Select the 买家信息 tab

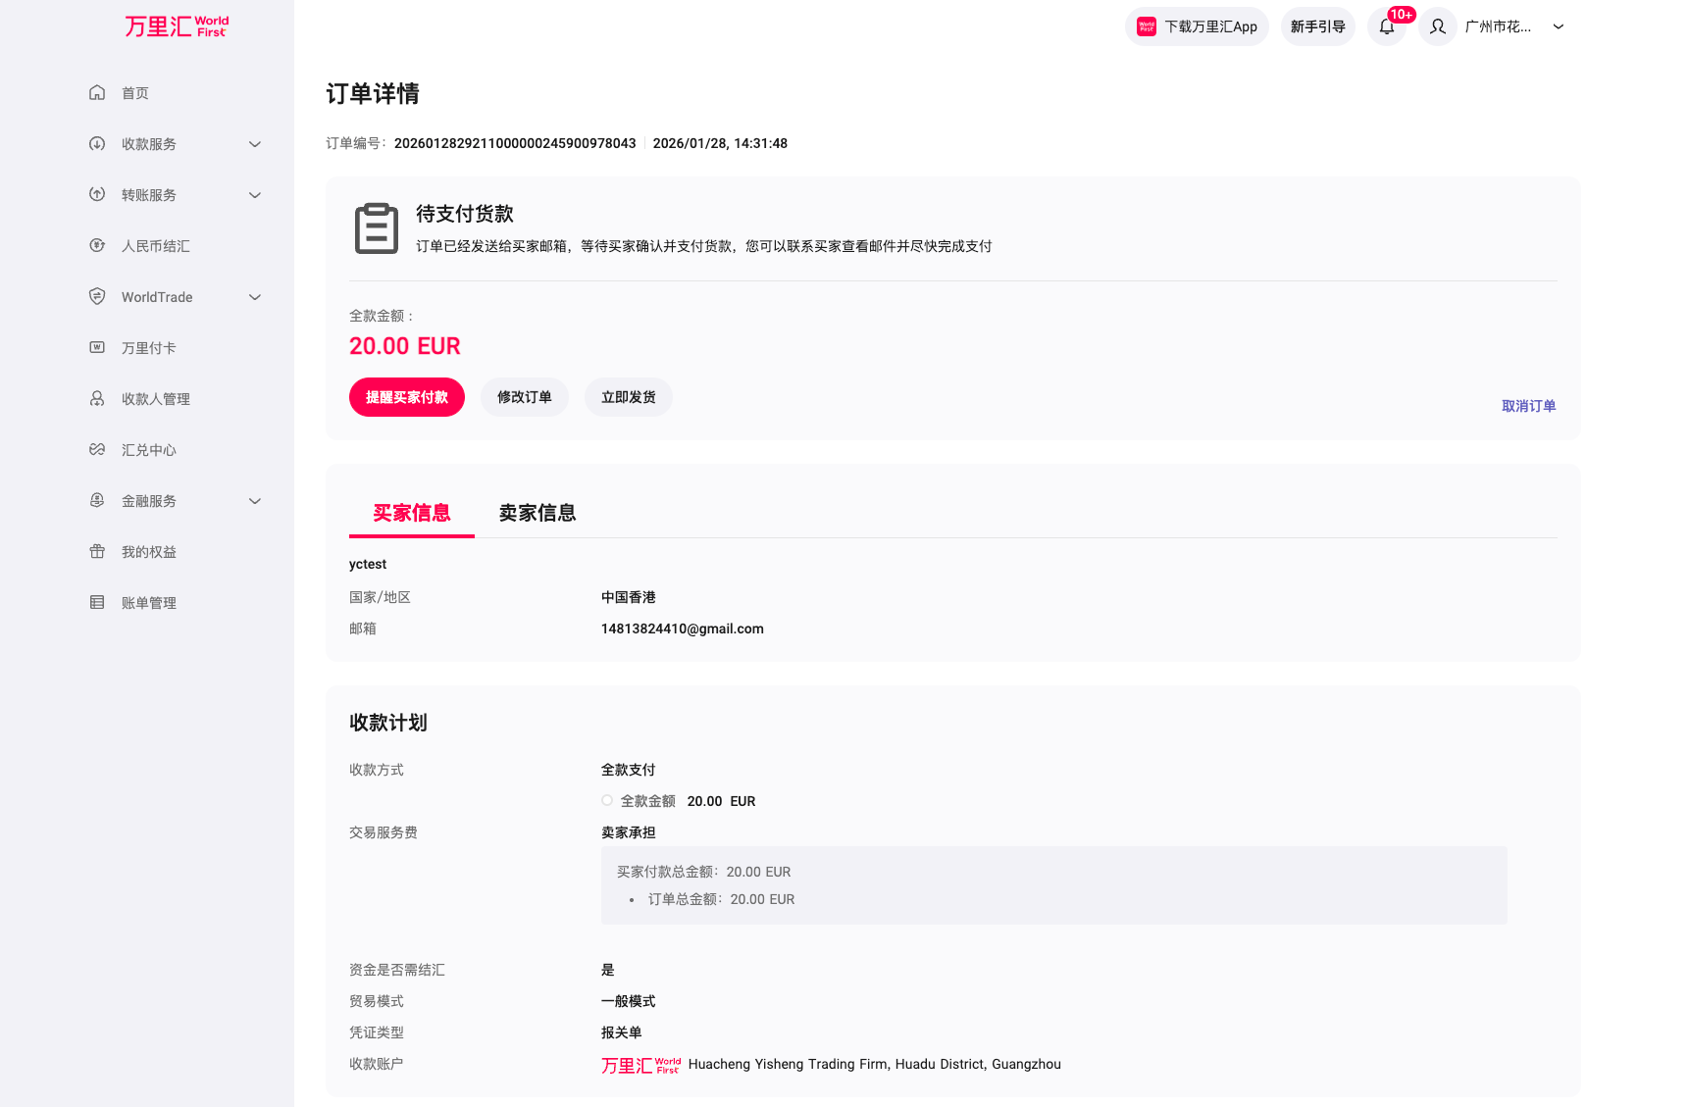pos(411,513)
